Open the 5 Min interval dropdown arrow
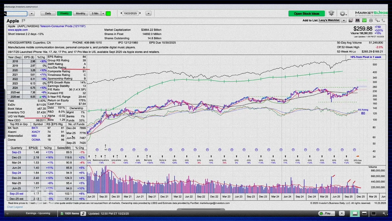The height and width of the screenshot is (221, 392). point(103,13)
